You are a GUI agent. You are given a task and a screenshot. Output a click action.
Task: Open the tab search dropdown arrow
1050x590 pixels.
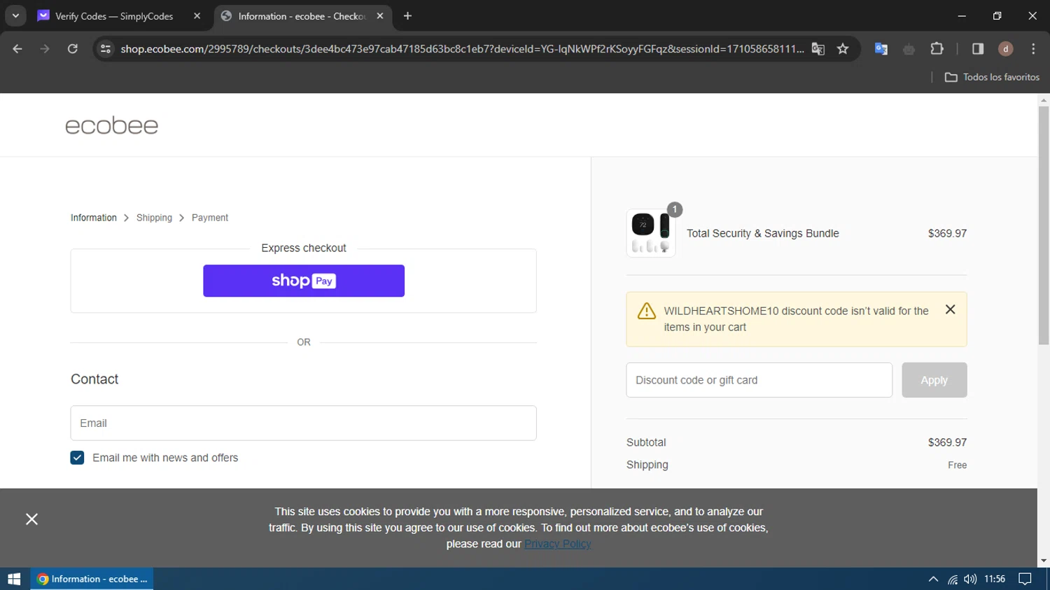15,15
